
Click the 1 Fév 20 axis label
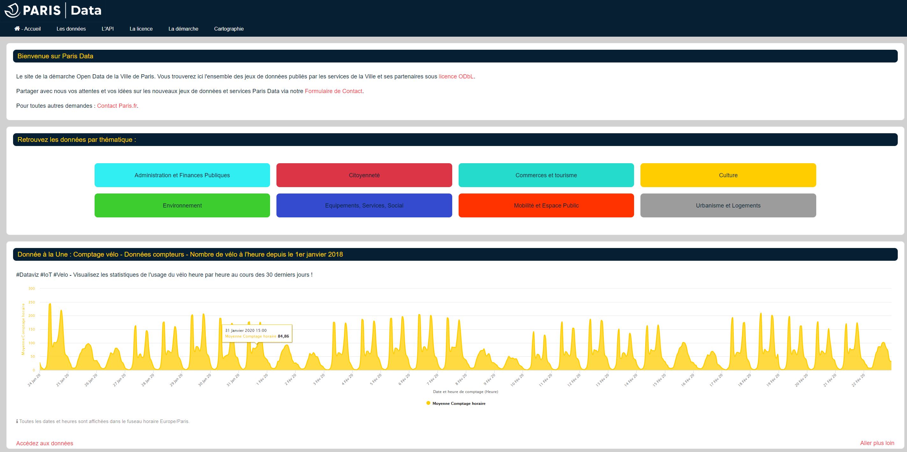[262, 379]
